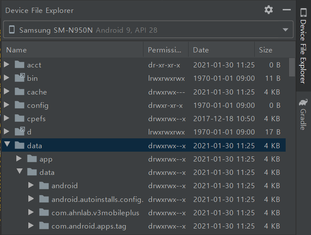Open Device File Explorer settings gear
Screen dimensions: 311x235
pos(269,10)
